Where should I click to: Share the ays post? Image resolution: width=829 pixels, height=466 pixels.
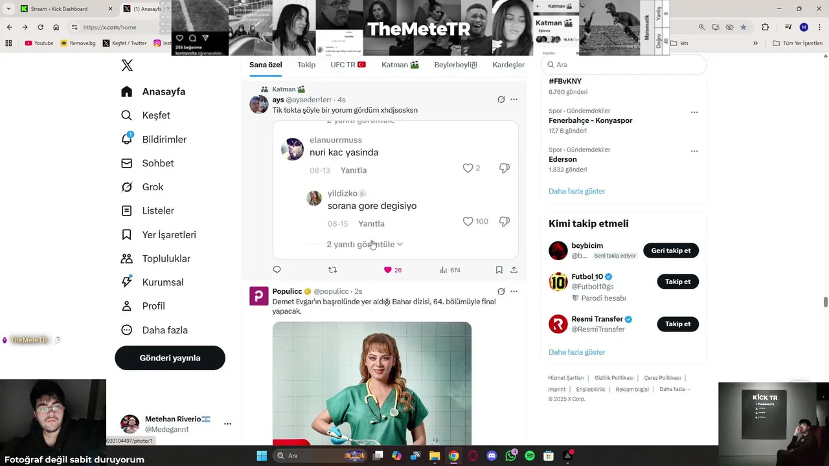[x=514, y=270]
